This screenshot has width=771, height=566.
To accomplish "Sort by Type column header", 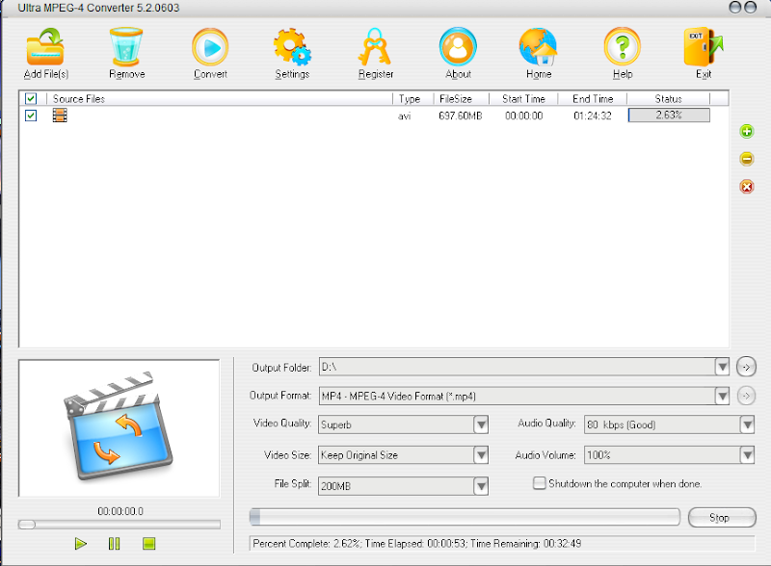I will click(413, 99).
